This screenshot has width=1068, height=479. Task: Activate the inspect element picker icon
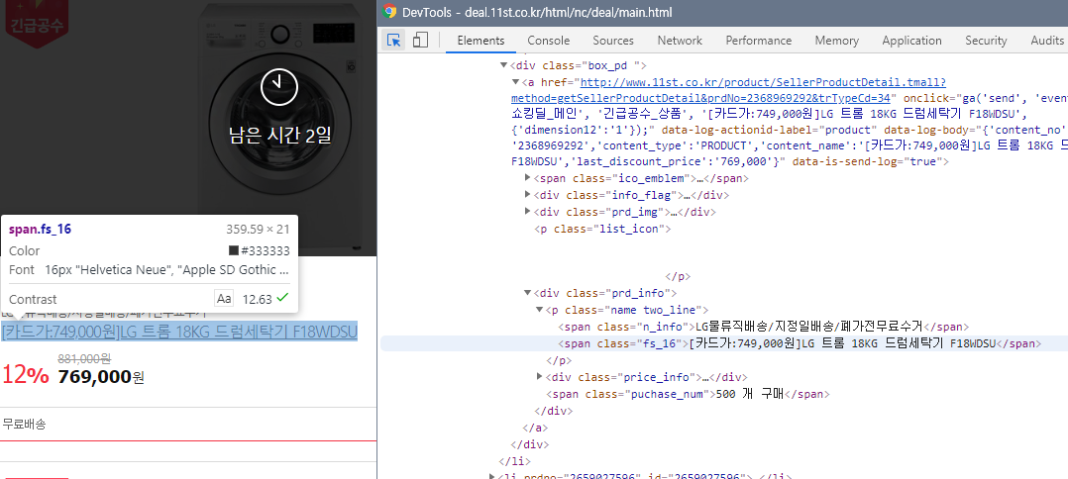coord(393,41)
